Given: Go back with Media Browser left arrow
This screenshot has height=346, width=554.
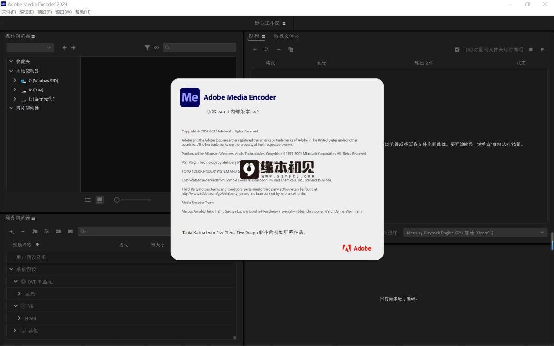Looking at the screenshot, I should 65,48.
